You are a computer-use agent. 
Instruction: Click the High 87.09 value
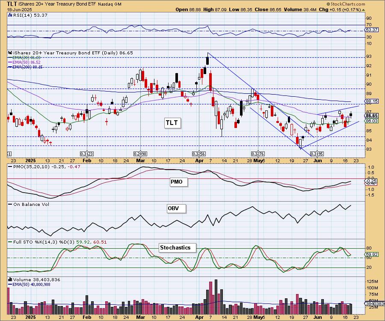[215, 9]
